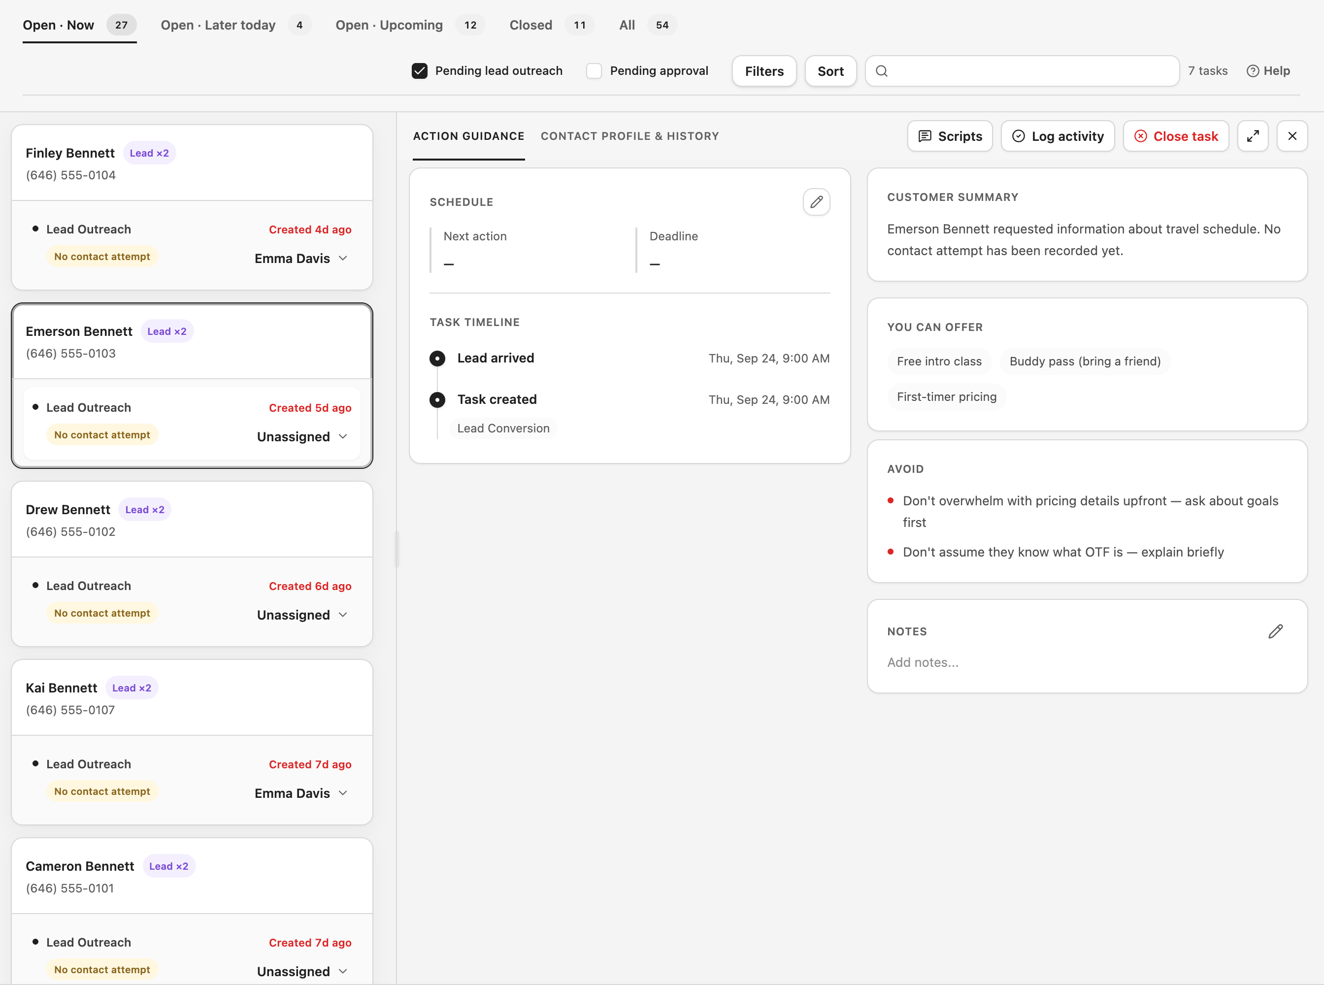1324x985 pixels.
Task: Click the Notes edit pencil icon
Action: pyautogui.click(x=1275, y=631)
